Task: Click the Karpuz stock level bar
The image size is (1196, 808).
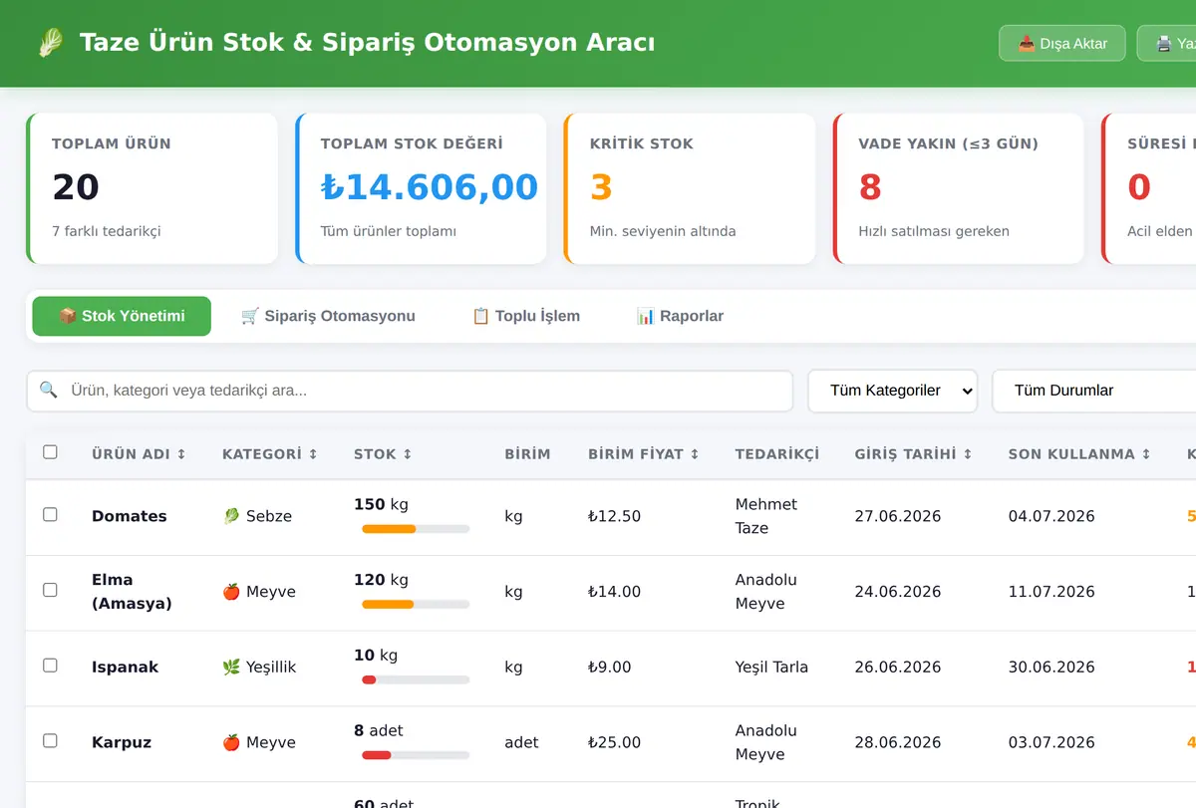Action: (416, 755)
